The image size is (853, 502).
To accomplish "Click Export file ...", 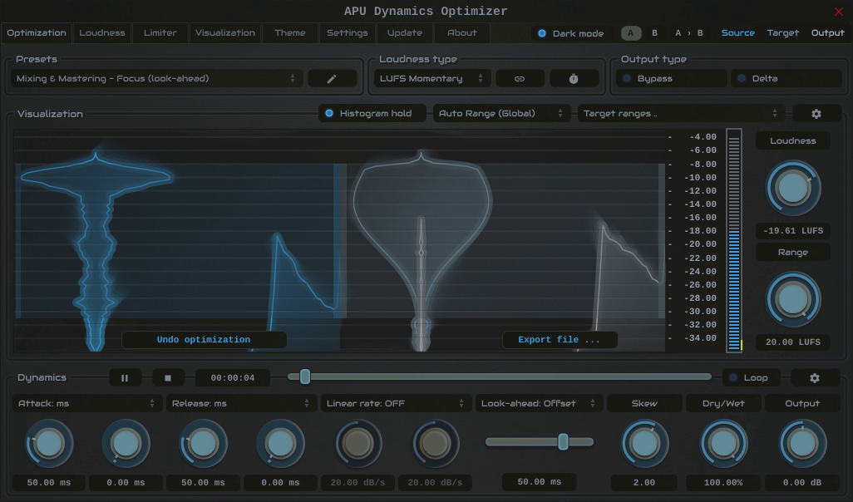I will pyautogui.click(x=560, y=340).
